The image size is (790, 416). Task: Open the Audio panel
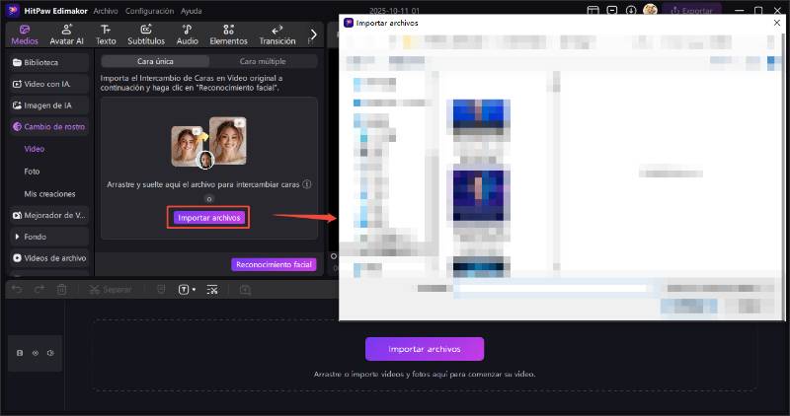pos(187,35)
